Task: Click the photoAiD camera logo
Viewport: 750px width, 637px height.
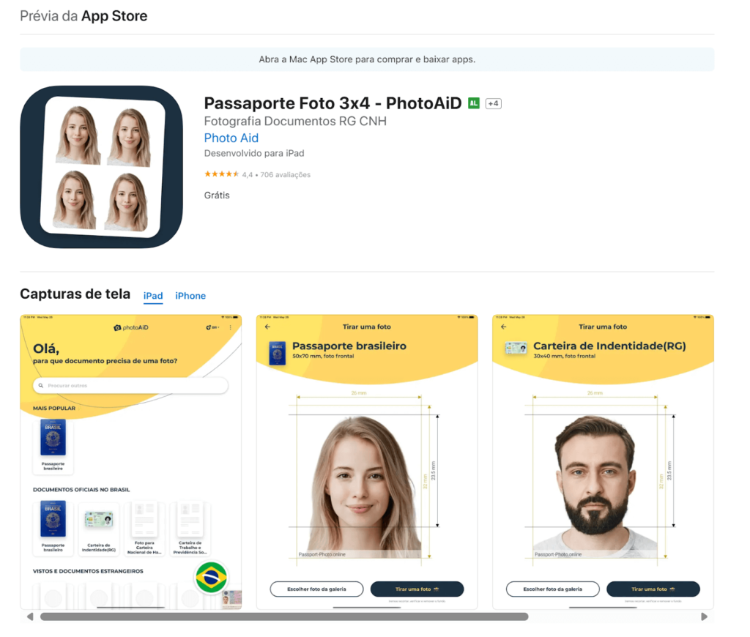Action: [x=131, y=327]
